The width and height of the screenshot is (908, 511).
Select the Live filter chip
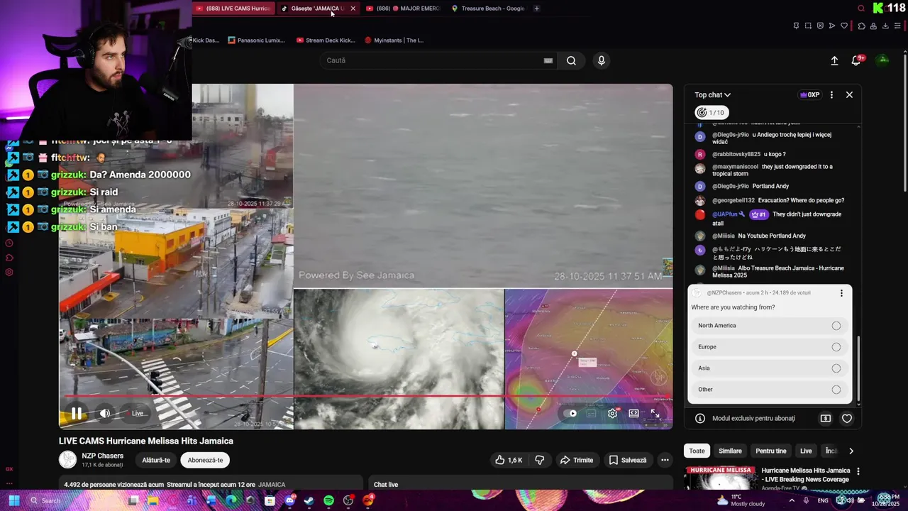coord(806,451)
